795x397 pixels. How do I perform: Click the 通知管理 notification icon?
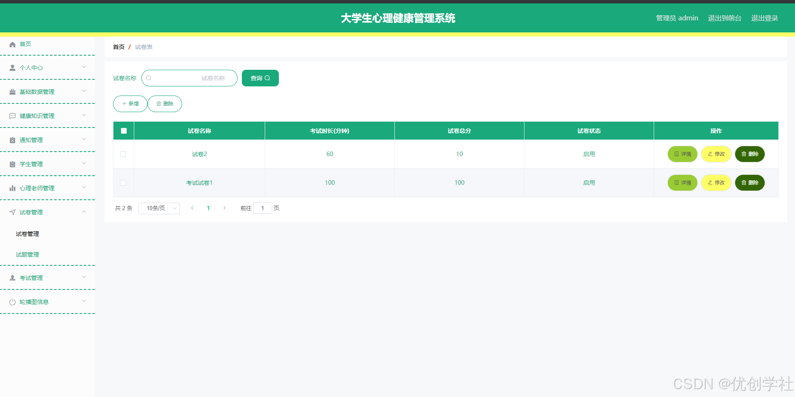[x=12, y=140]
